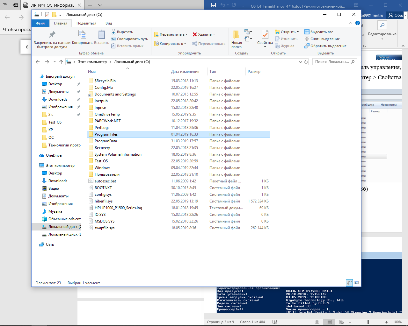
Task: Invert selection with Обратить выделение
Action: click(x=325, y=46)
